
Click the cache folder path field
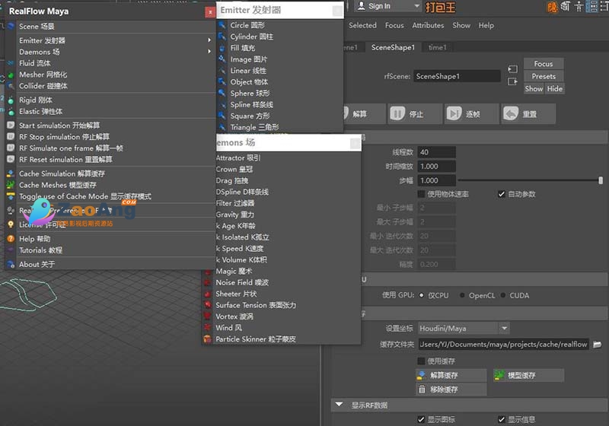tap(503, 345)
